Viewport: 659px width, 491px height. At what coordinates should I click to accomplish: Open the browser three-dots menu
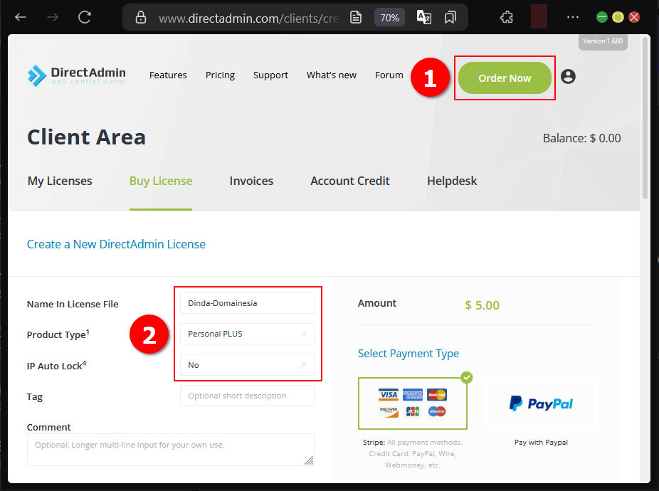pyautogui.click(x=572, y=17)
